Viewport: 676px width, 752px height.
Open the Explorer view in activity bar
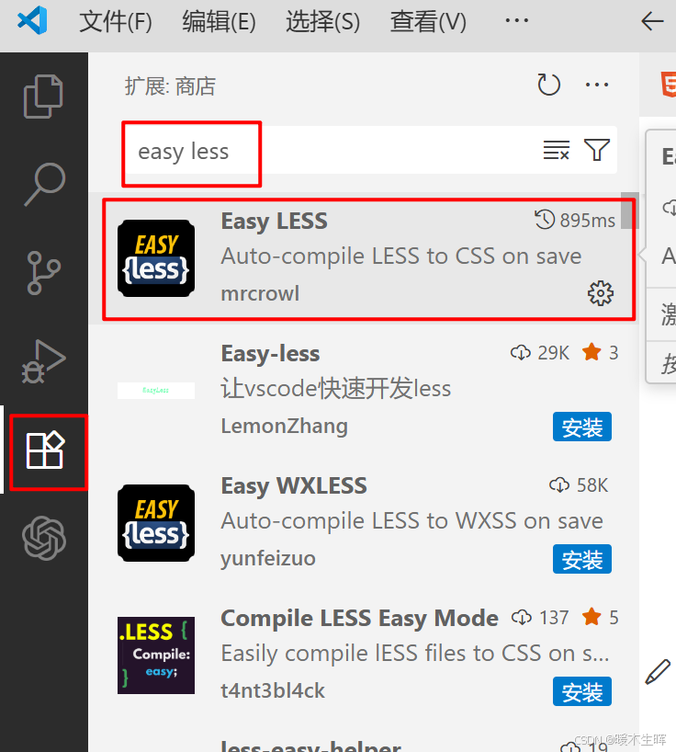(43, 96)
